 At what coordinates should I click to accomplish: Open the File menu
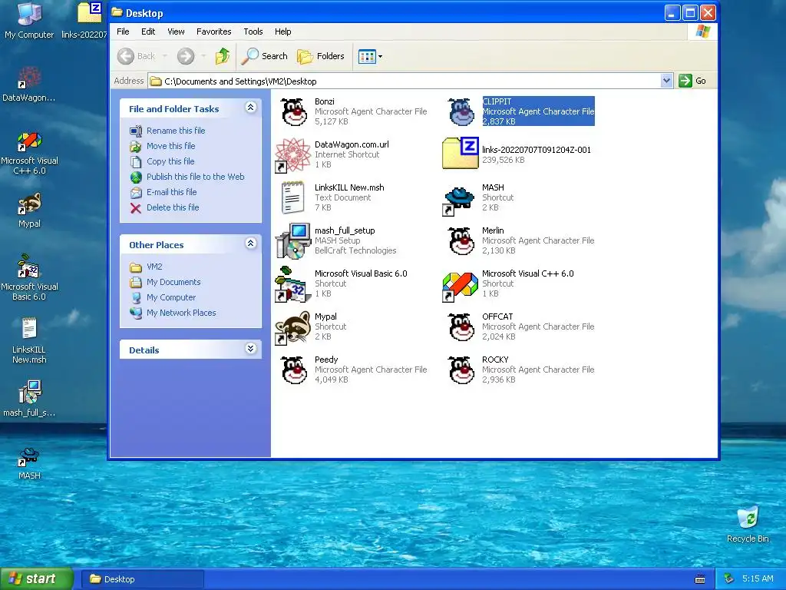[x=123, y=31]
